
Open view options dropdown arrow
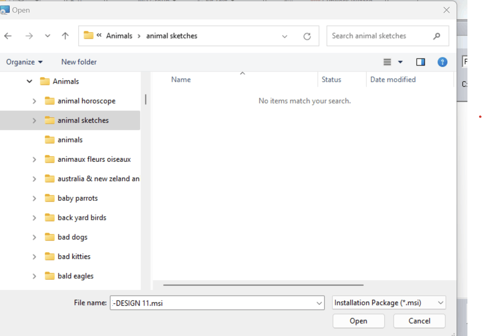point(400,62)
